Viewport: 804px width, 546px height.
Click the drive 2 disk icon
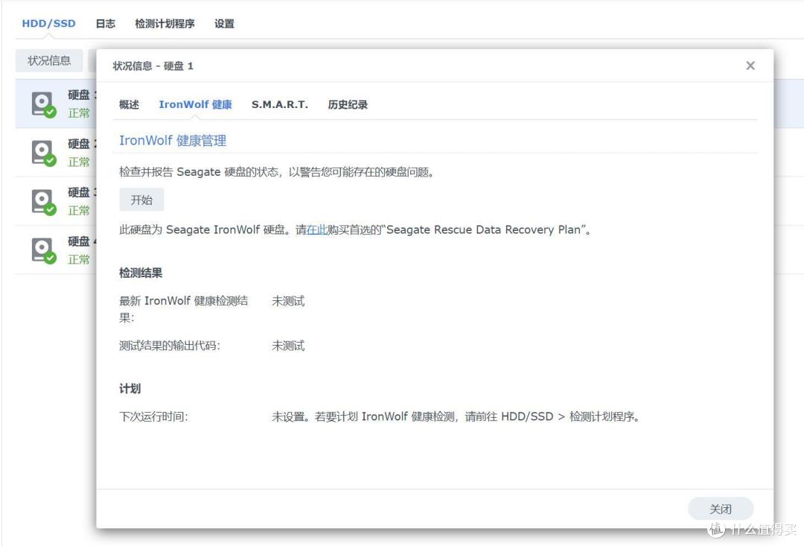[x=43, y=153]
